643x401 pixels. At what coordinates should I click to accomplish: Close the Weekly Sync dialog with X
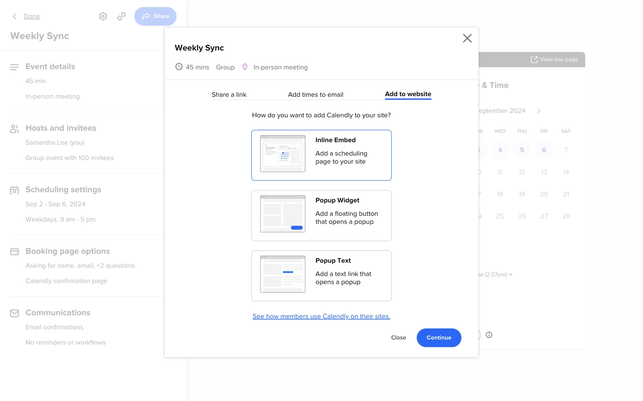[x=467, y=38]
